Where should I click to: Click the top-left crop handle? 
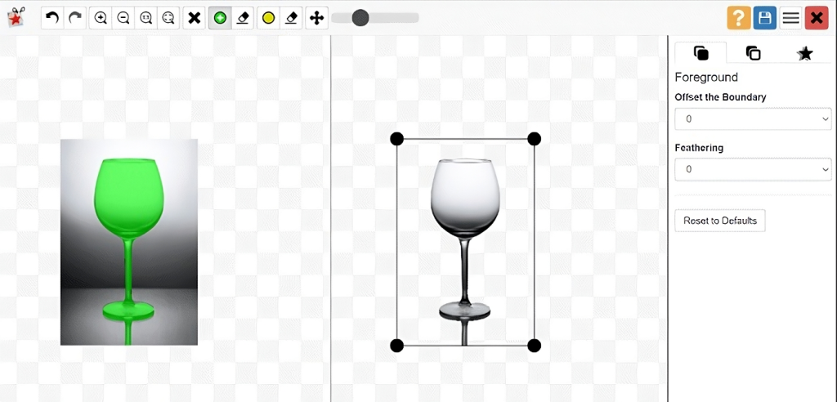pos(396,139)
